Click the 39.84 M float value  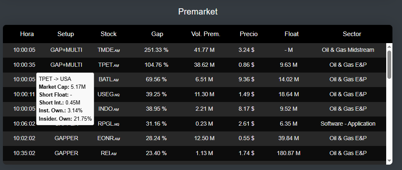click(289, 138)
